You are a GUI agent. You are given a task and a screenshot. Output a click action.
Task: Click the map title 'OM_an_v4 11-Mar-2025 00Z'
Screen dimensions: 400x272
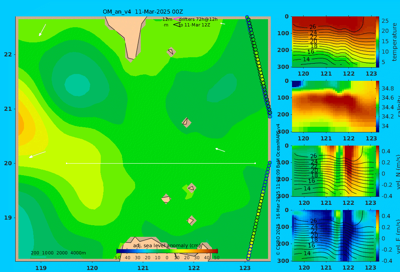pos(143,12)
